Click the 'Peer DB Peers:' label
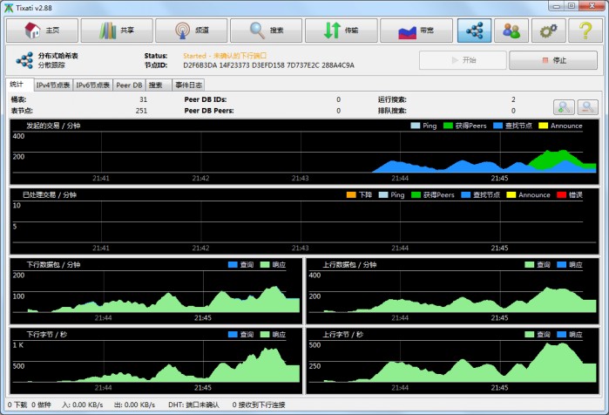Screen dimensions: 609x415 click(x=209, y=111)
